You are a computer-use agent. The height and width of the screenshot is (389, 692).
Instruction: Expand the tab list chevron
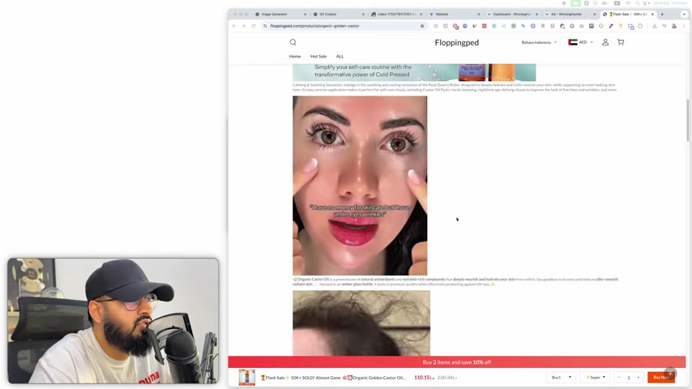tap(684, 14)
